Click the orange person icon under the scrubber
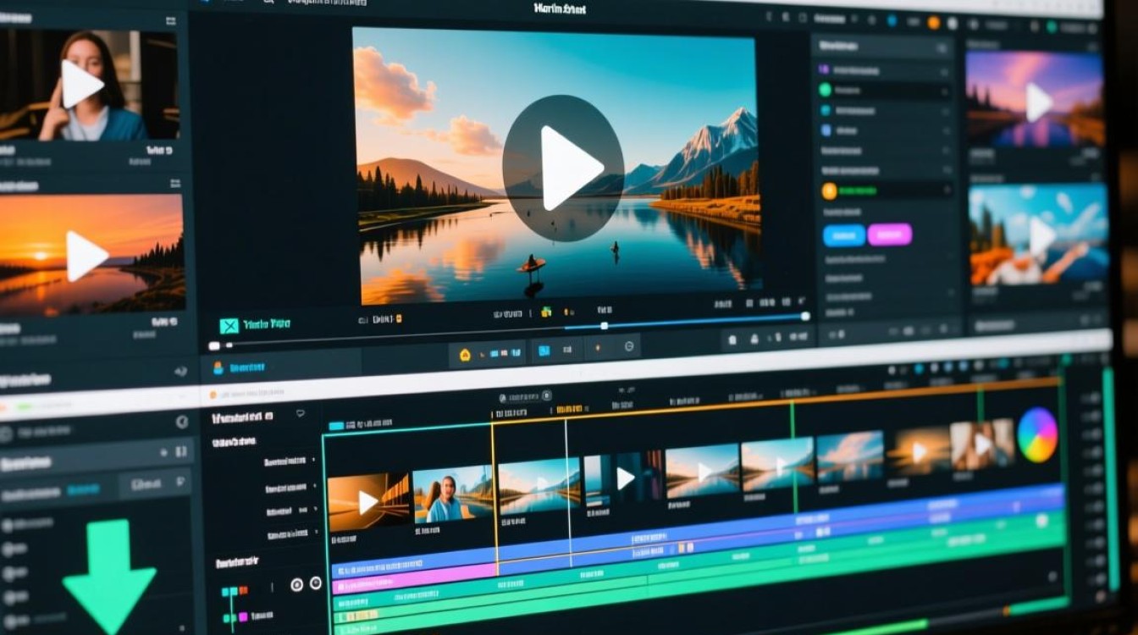The height and width of the screenshot is (635, 1138). tap(218, 368)
